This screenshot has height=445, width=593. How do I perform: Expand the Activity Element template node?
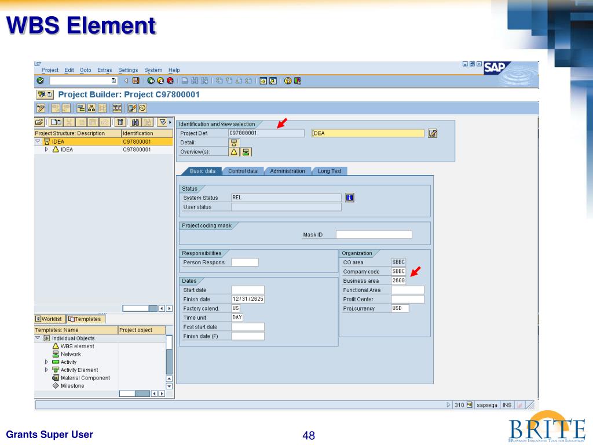click(x=46, y=370)
